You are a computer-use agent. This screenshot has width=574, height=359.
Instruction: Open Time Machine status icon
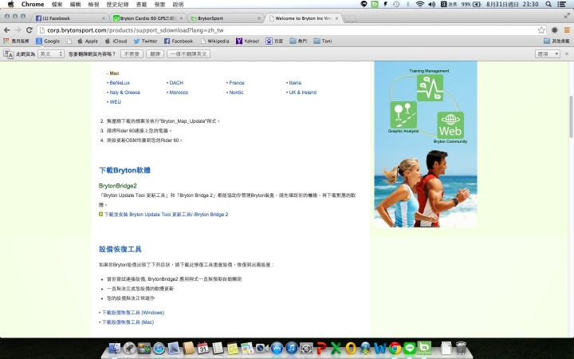click(396, 4)
